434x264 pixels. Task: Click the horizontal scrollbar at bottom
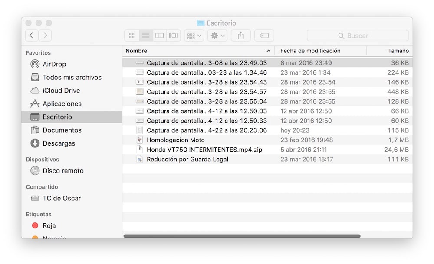coord(242,236)
